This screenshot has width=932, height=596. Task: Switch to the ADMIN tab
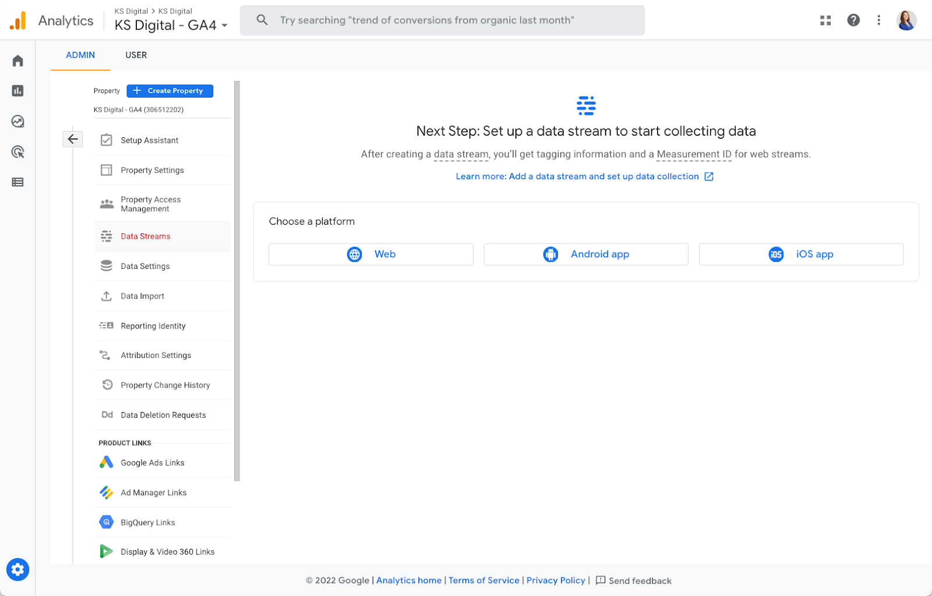(x=80, y=55)
